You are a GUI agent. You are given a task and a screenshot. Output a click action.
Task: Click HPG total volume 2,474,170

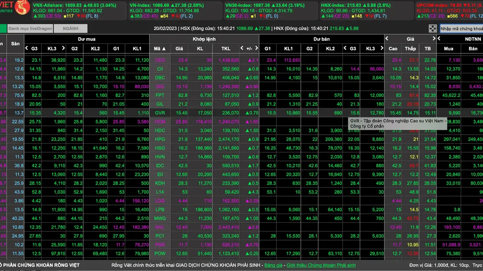pos(228,139)
